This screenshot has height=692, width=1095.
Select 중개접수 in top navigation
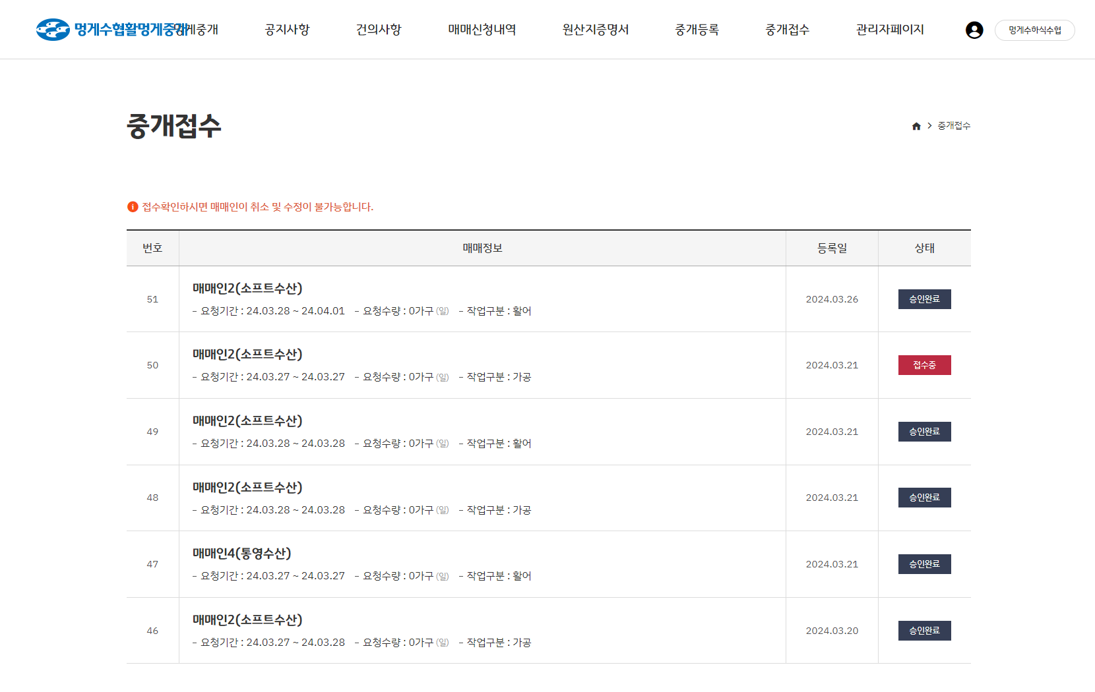click(788, 30)
